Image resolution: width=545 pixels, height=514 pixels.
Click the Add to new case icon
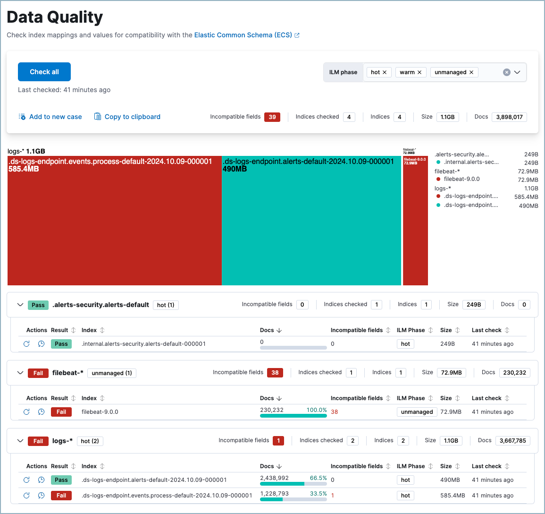21,117
